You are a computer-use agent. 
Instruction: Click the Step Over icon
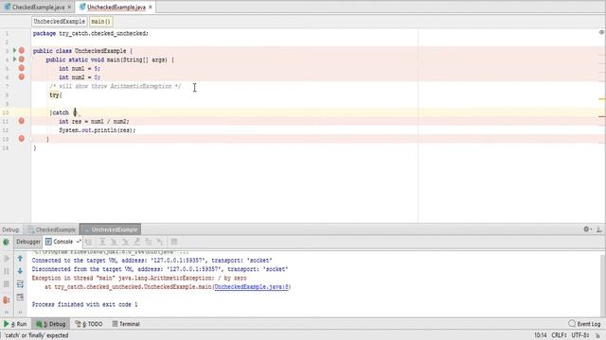[102, 242]
